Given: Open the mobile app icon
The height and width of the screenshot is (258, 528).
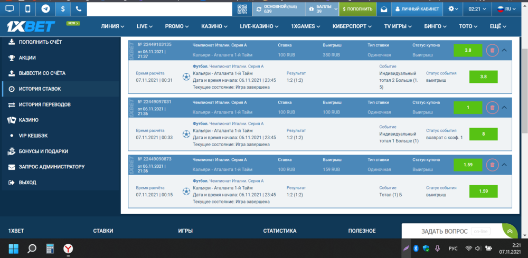Looking at the screenshot, I should tap(27, 9).
